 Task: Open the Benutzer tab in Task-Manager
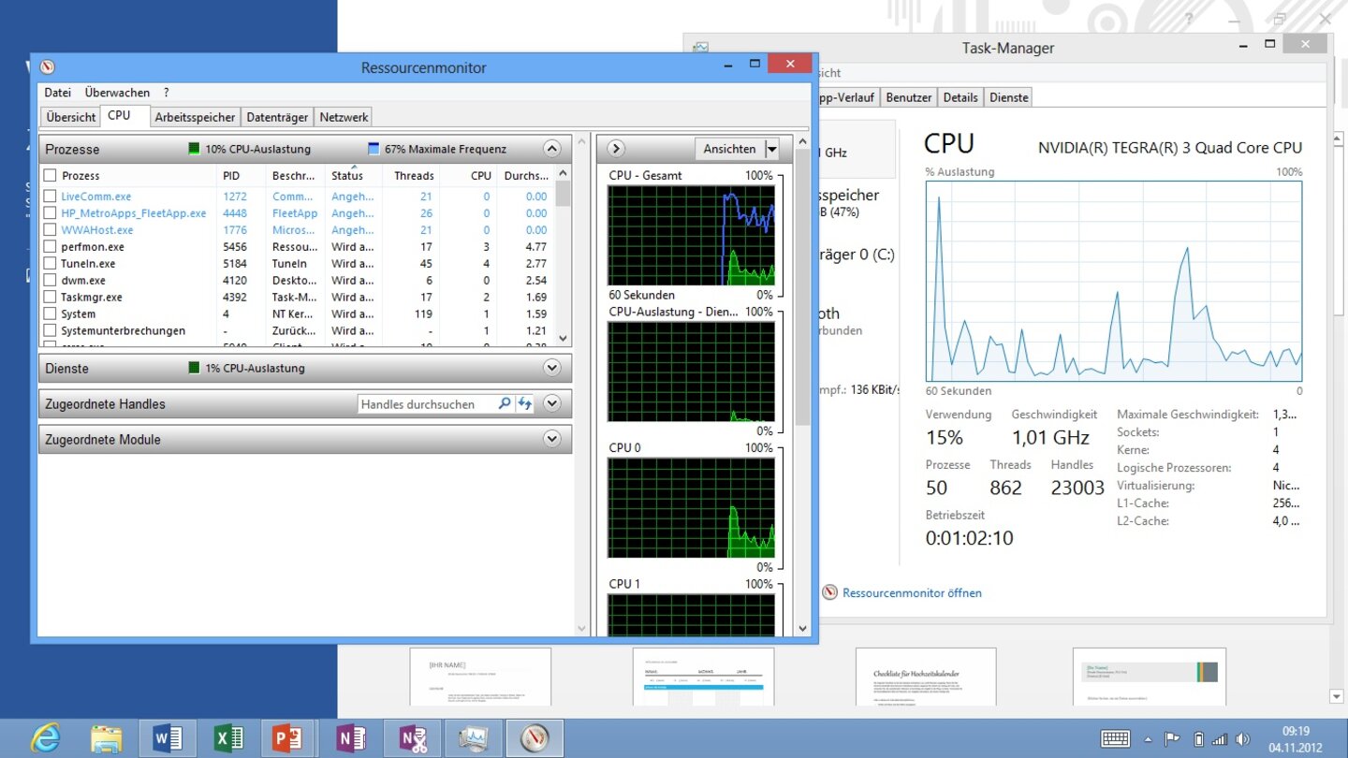coord(909,97)
